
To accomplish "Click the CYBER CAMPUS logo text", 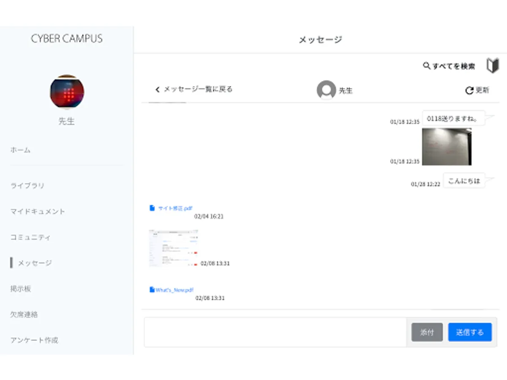I will point(67,39).
